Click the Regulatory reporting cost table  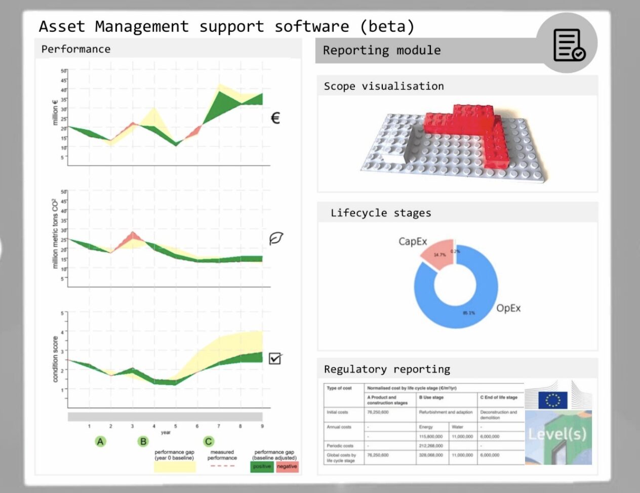click(424, 424)
